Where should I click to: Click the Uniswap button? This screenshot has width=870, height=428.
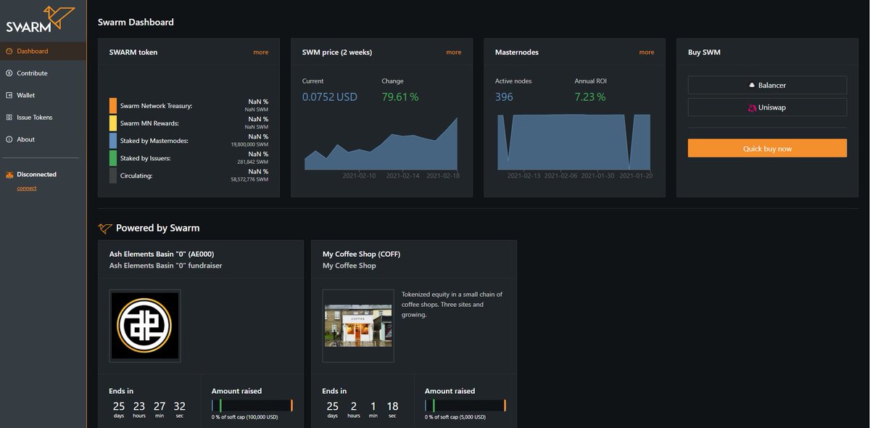[767, 107]
